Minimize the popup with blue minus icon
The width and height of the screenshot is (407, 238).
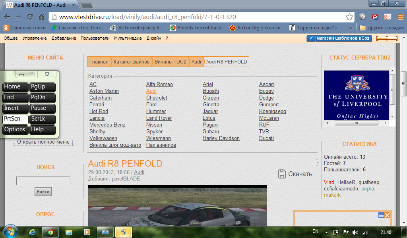point(381,215)
